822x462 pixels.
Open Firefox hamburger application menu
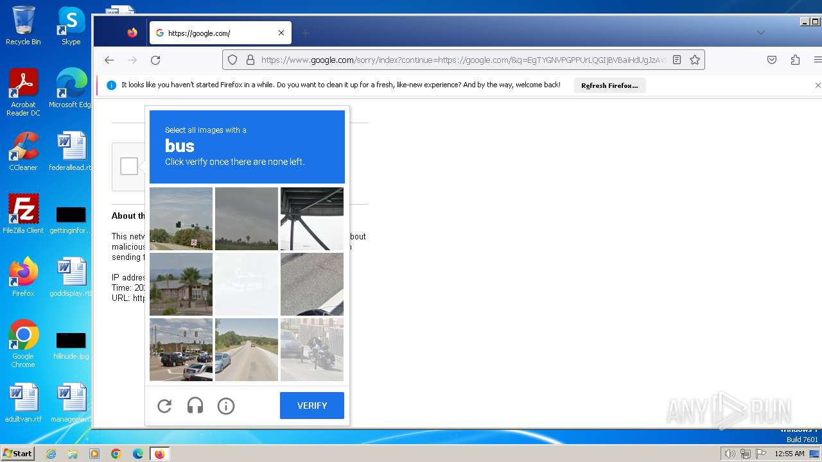tap(818, 60)
